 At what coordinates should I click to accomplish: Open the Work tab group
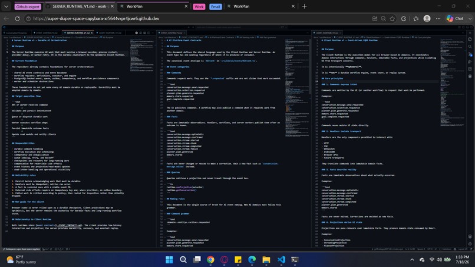point(199,6)
